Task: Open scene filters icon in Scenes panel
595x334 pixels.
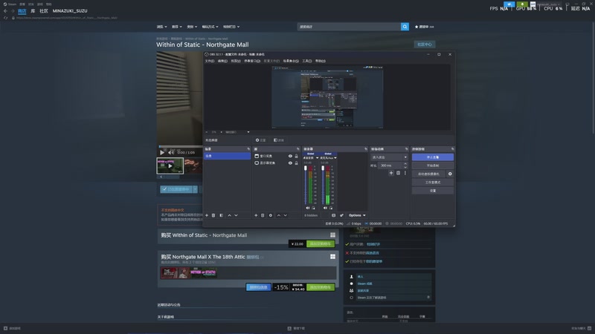Action: (221, 215)
